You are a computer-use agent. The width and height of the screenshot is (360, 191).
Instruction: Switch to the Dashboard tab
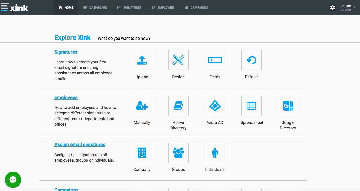tap(95, 8)
